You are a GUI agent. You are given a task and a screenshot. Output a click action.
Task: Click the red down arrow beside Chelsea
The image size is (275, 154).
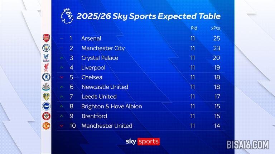coord(62,77)
